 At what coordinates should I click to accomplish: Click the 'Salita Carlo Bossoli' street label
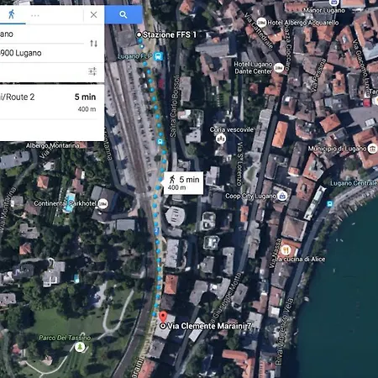tap(174, 107)
